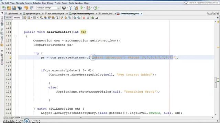
Task: Uncomment the selected line
Action: (x=97, y=18)
